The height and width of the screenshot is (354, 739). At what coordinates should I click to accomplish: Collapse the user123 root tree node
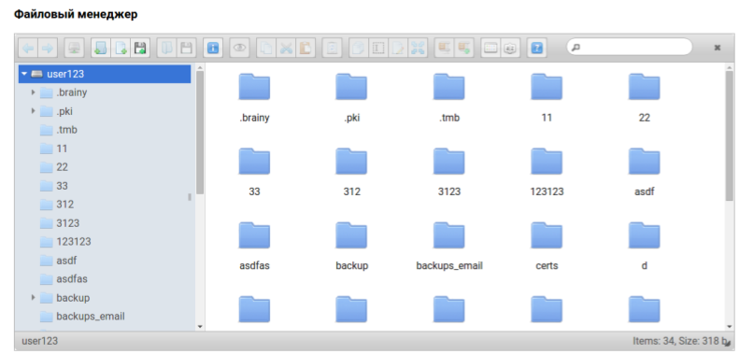24,74
